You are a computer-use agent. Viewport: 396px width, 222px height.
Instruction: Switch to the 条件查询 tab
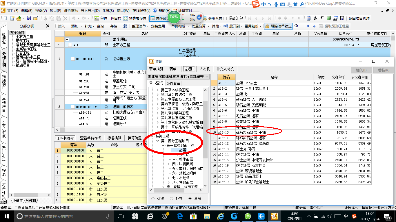click(x=173, y=83)
